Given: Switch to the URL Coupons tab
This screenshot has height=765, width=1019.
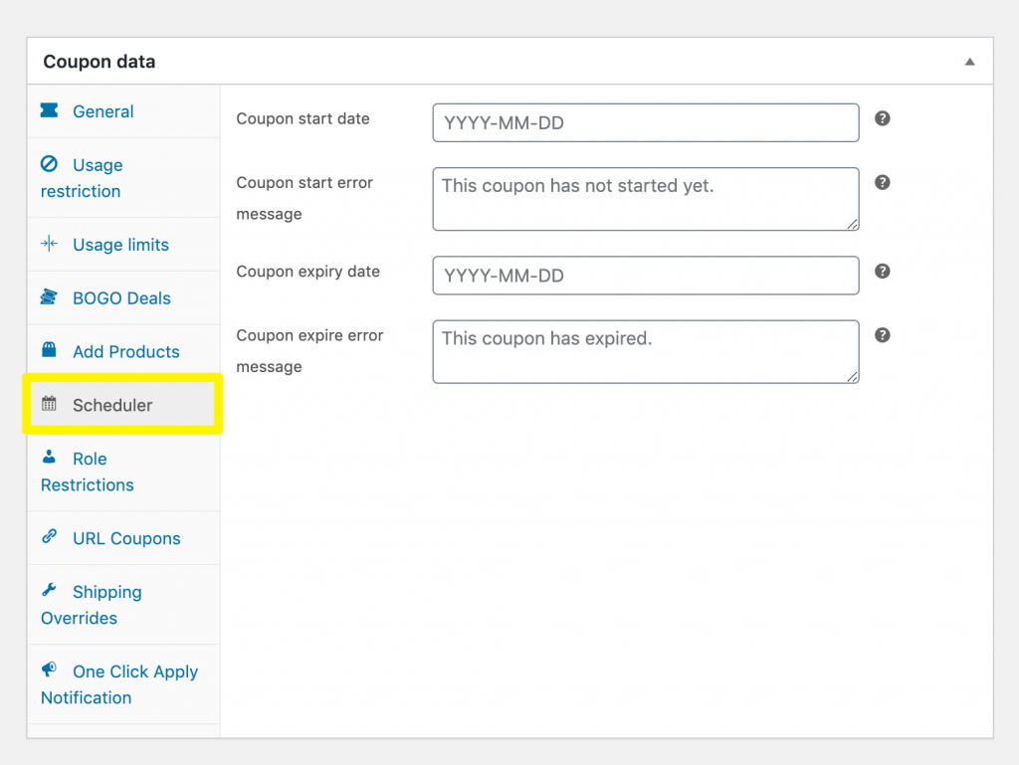Looking at the screenshot, I should [123, 538].
